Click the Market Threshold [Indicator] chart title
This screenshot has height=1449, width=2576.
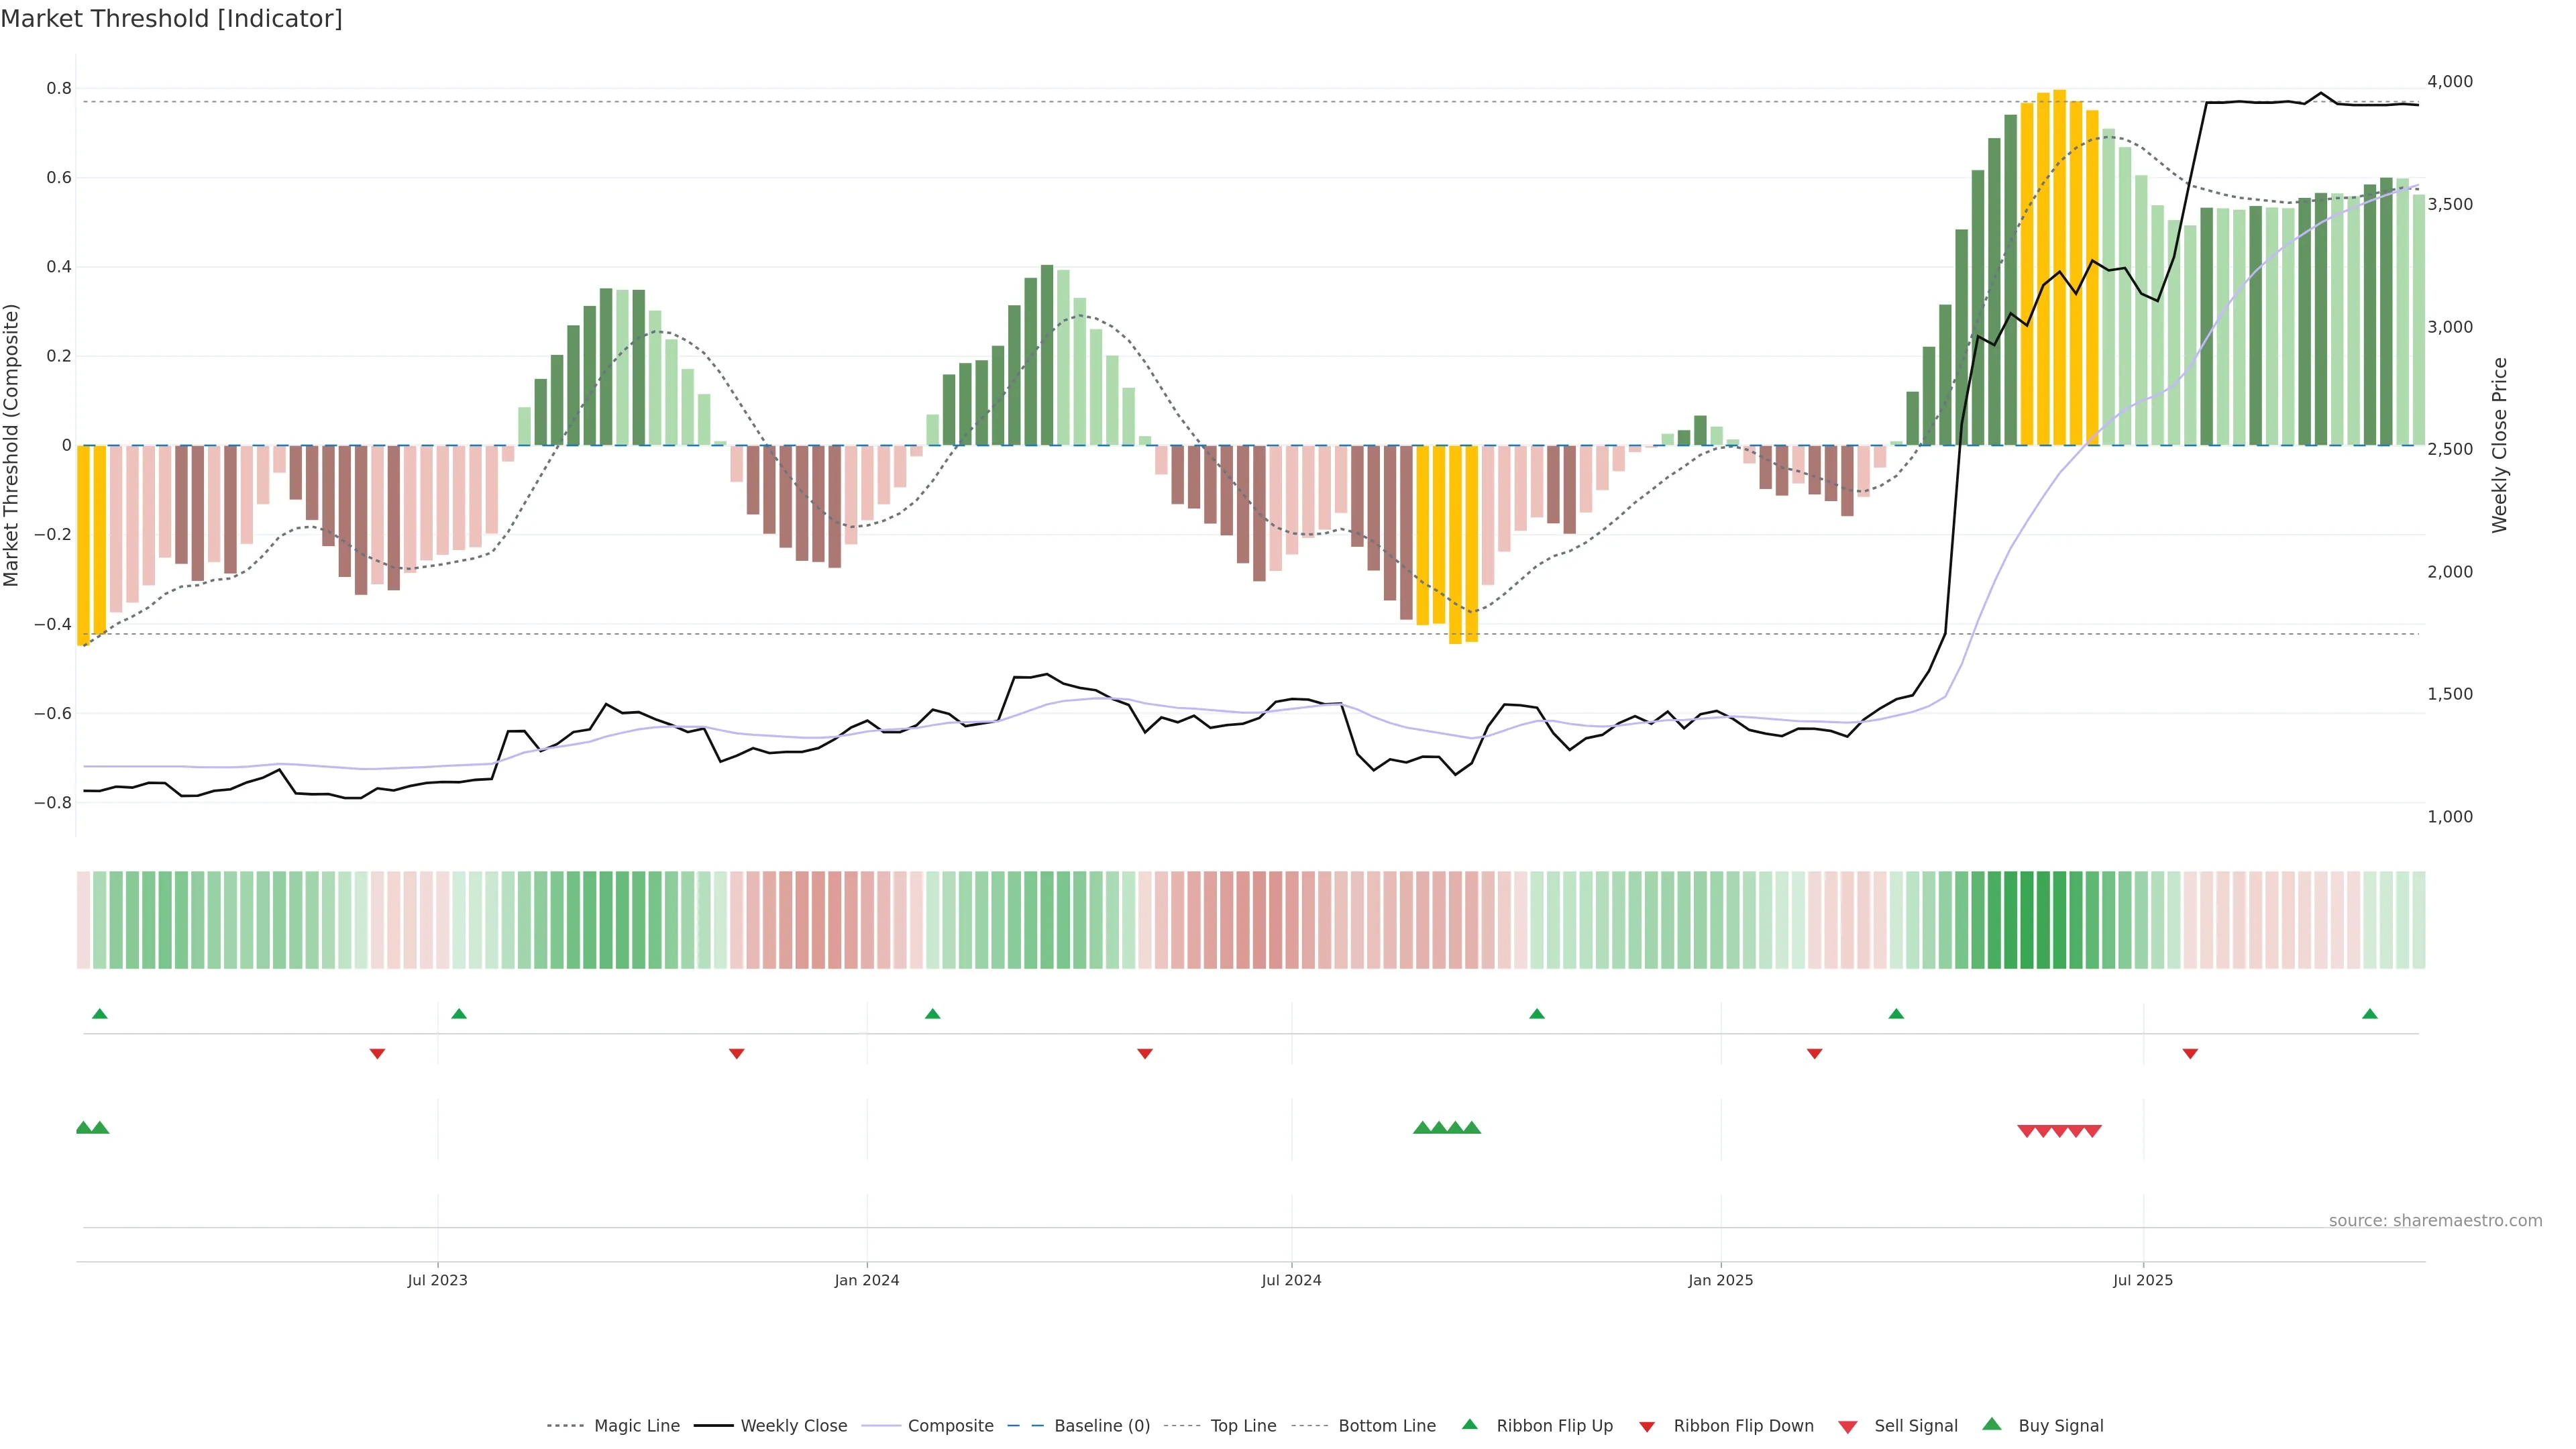click(x=171, y=19)
